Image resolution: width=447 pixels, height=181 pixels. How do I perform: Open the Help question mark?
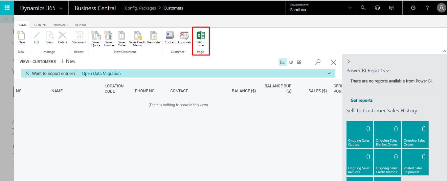tap(427, 8)
